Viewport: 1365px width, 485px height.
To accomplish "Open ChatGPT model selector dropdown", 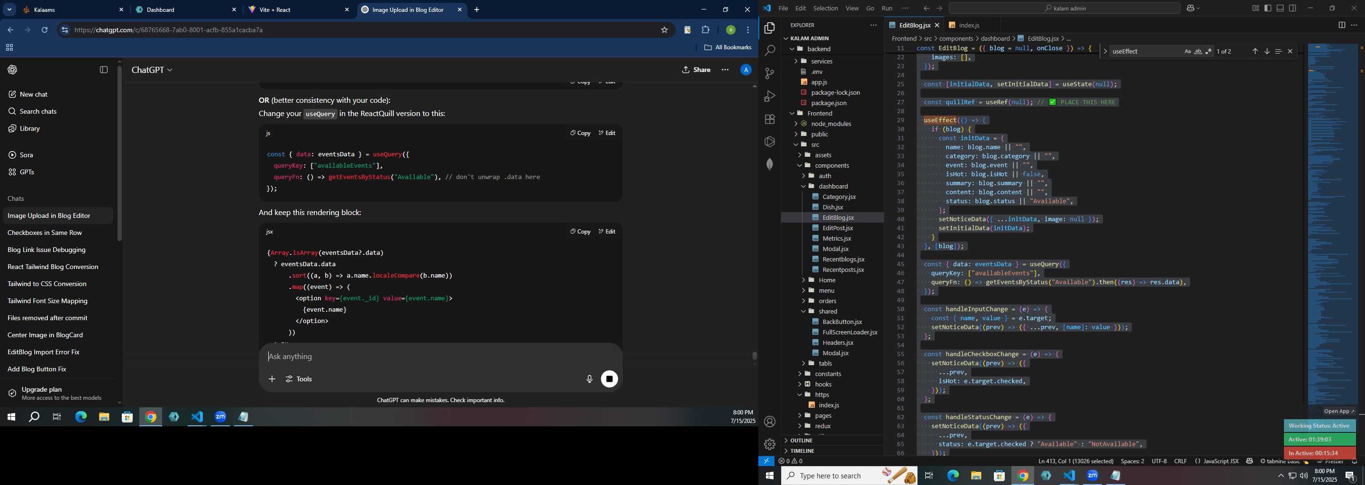I will [x=152, y=70].
